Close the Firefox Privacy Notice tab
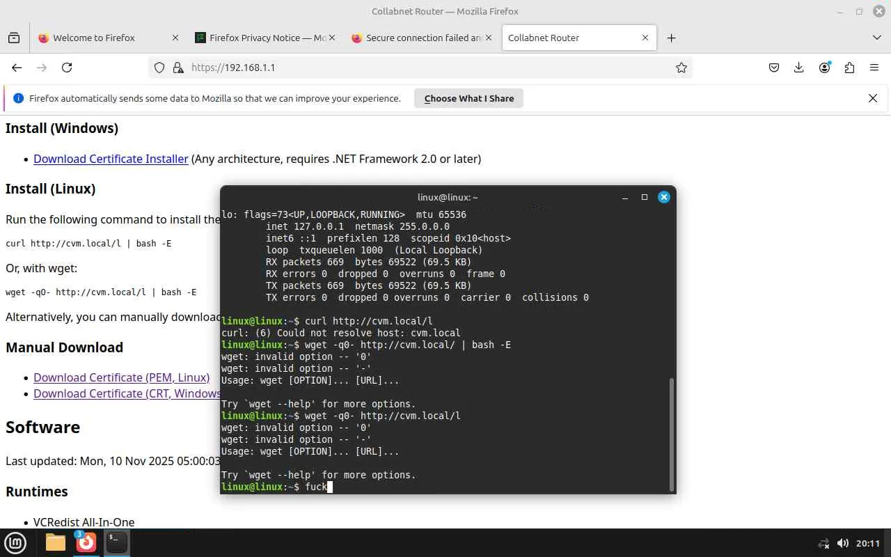 click(x=331, y=38)
